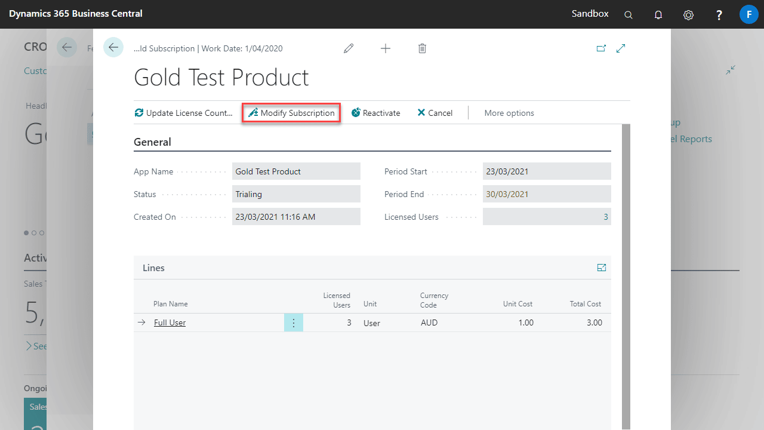This screenshot has height=430, width=764.
Task: Collapse the background page with the arrows icon
Action: [x=731, y=70]
